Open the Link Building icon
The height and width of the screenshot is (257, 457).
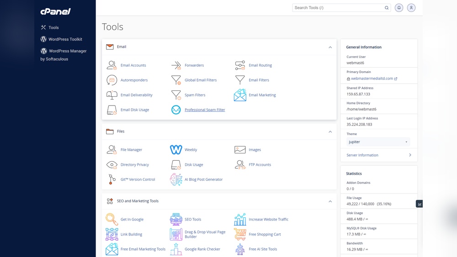coord(112,234)
